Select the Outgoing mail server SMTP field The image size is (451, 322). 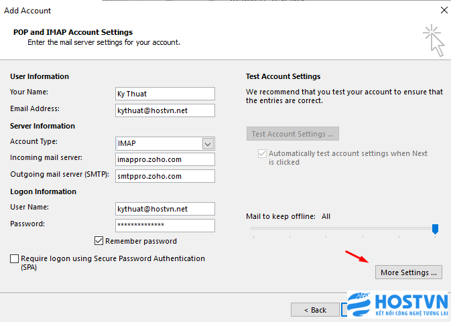[165, 176]
